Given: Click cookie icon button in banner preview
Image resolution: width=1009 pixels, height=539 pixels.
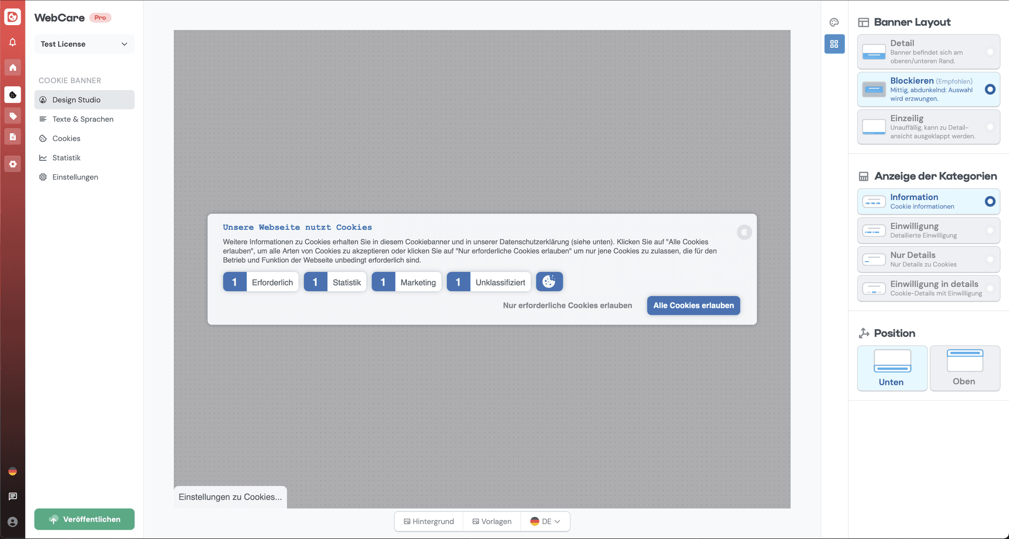Looking at the screenshot, I should [x=549, y=282].
